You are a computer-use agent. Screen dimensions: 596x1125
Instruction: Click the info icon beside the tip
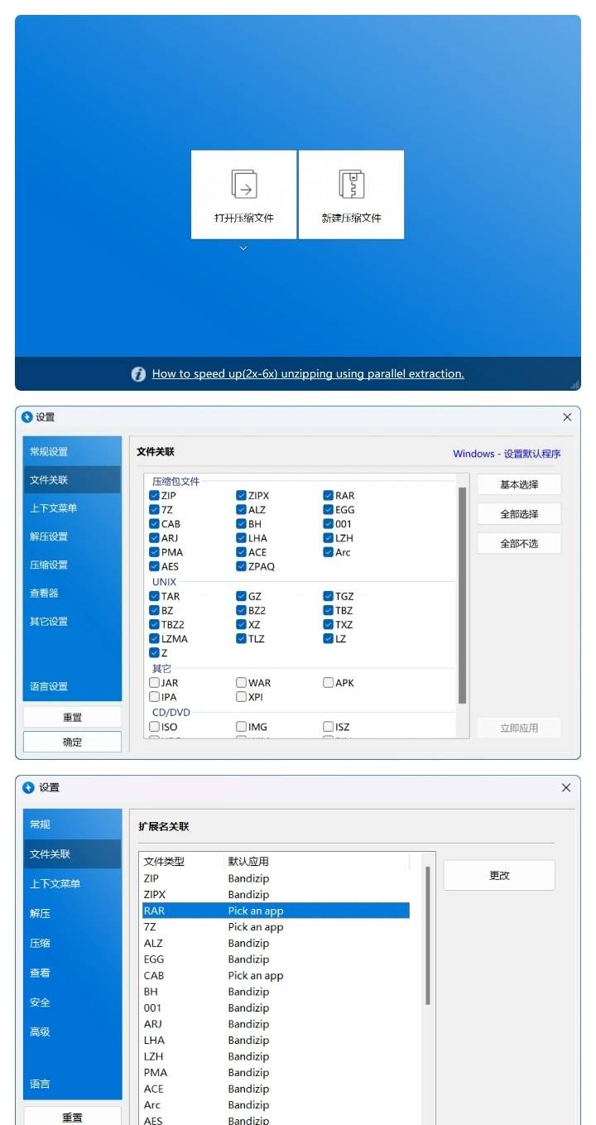pos(139,374)
